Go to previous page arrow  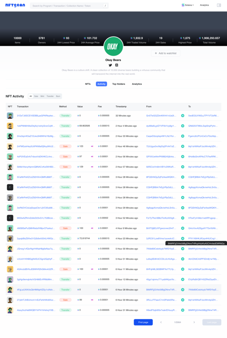(x=161, y=322)
